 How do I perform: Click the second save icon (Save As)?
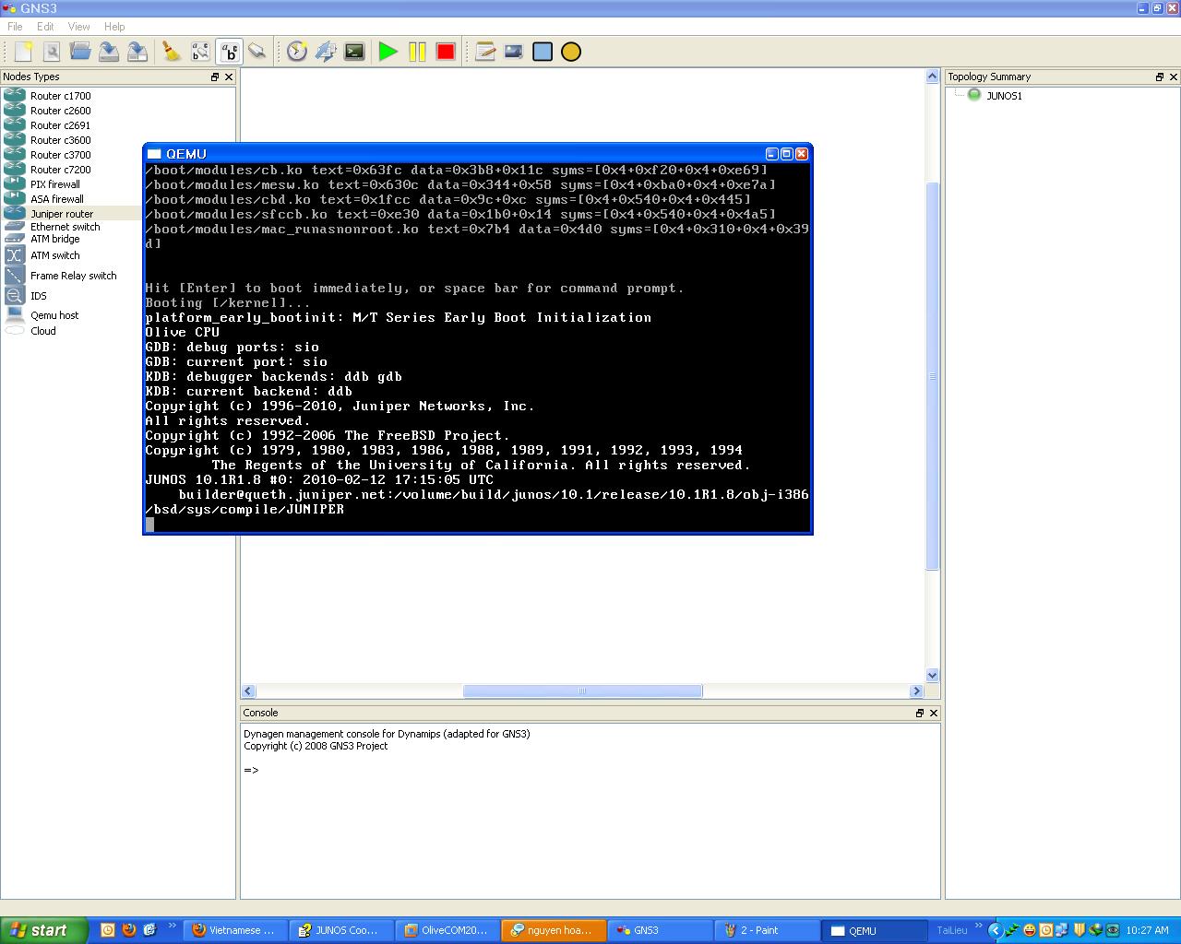coord(137,52)
